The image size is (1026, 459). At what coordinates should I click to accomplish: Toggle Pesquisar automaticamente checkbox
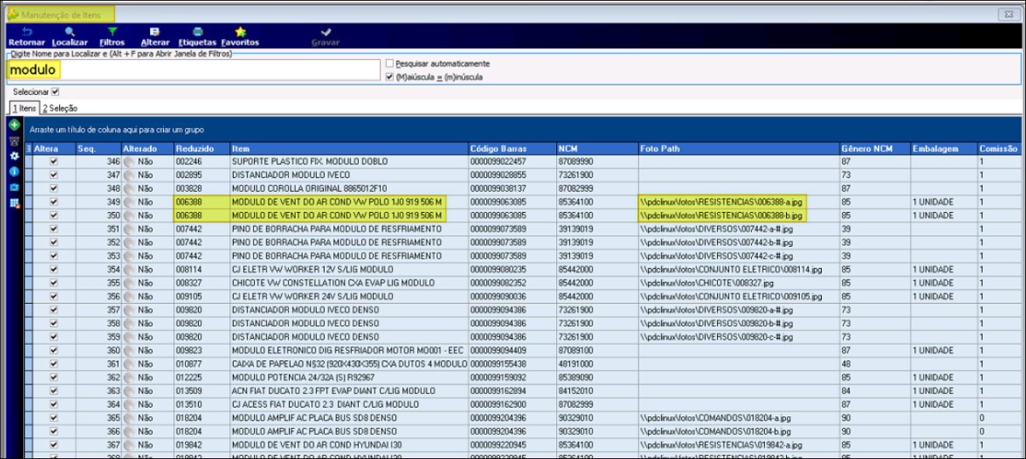click(390, 64)
